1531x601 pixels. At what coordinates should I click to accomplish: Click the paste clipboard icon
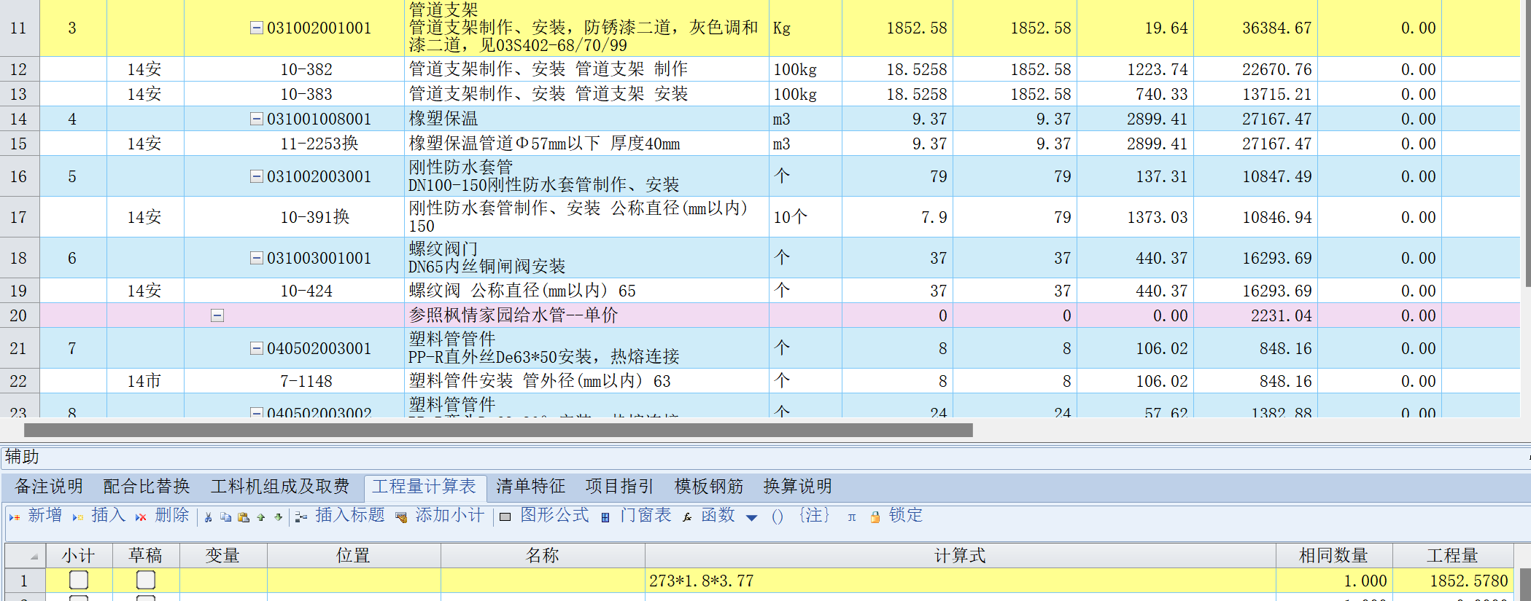[244, 517]
